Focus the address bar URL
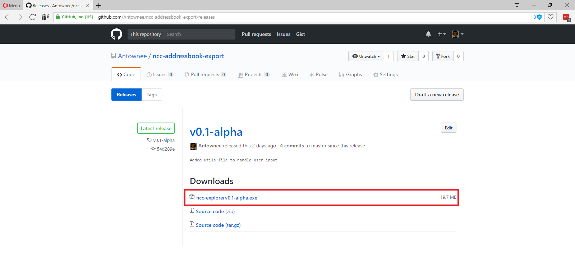 (156, 17)
